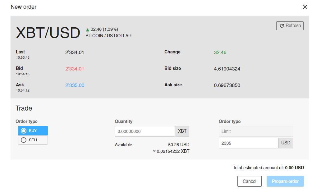
Task: Click the ask price 2'335.00
Action: (75, 85)
